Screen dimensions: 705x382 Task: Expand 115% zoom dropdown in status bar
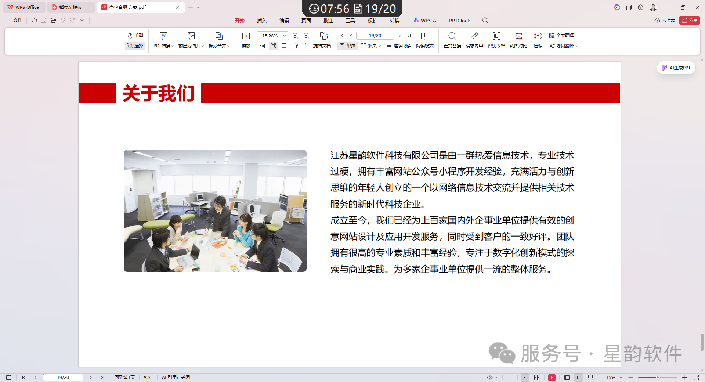(621, 378)
